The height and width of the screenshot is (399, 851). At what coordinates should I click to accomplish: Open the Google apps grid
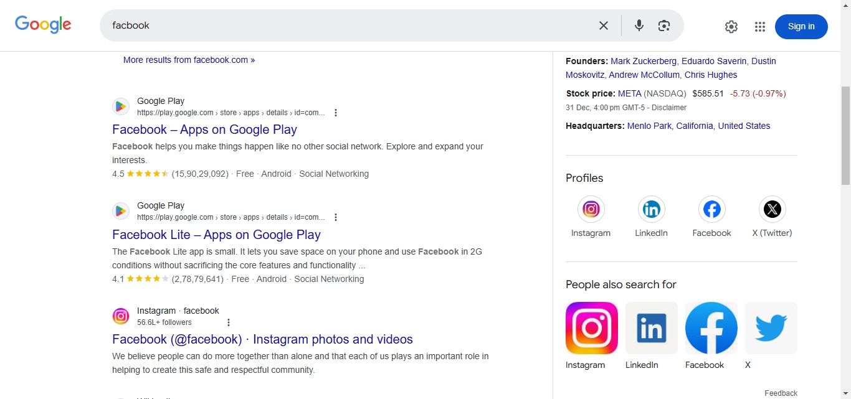coord(760,27)
